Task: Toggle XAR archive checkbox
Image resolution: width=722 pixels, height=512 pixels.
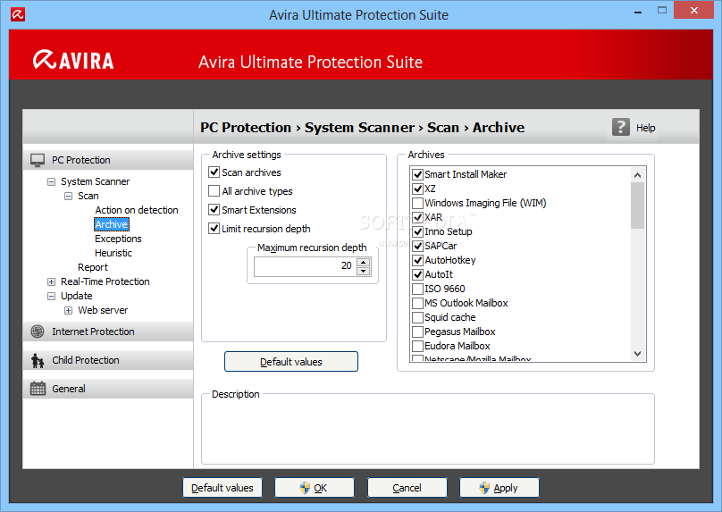Action: pos(417,217)
